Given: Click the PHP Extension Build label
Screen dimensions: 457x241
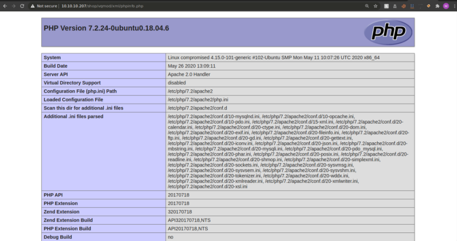Looking at the screenshot, I should pyautogui.click(x=67, y=229).
